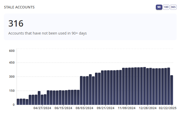Switch to the 365 days range
This screenshot has height=113, width=180.
(x=173, y=7)
